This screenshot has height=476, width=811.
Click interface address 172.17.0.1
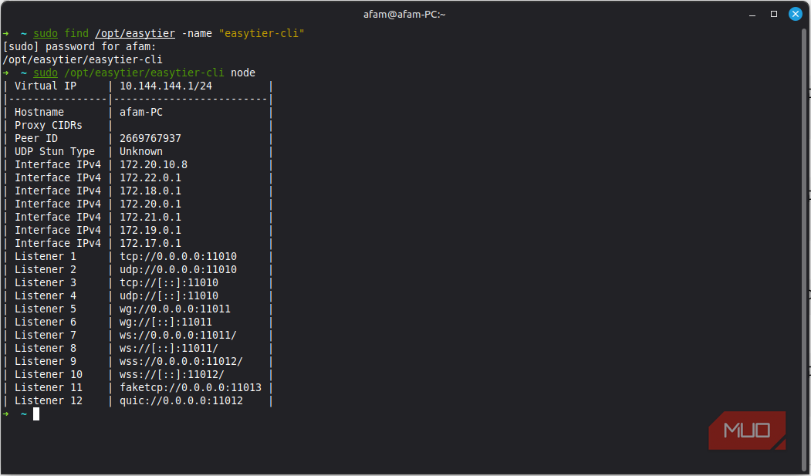150,244
